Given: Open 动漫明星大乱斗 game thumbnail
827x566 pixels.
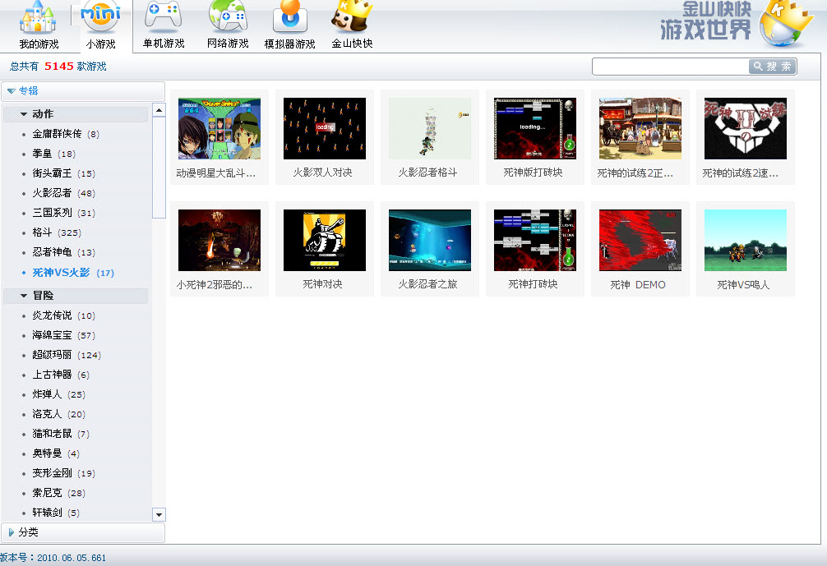Looking at the screenshot, I should (x=219, y=129).
